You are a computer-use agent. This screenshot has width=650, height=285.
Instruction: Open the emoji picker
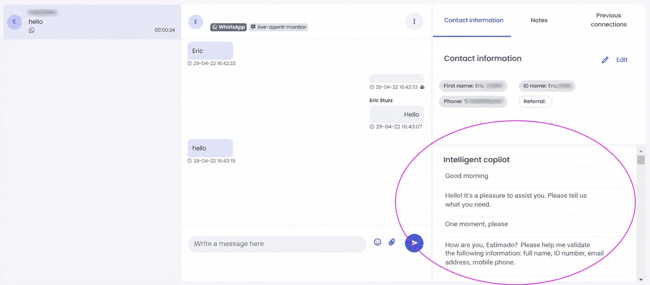[x=377, y=242]
